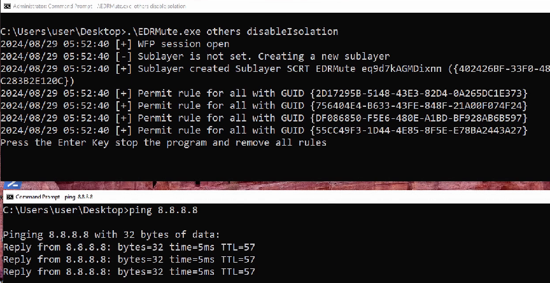Click the first 'Reply from 8.8.8.8' line
This screenshot has height=283, width=550.
click(x=129, y=247)
